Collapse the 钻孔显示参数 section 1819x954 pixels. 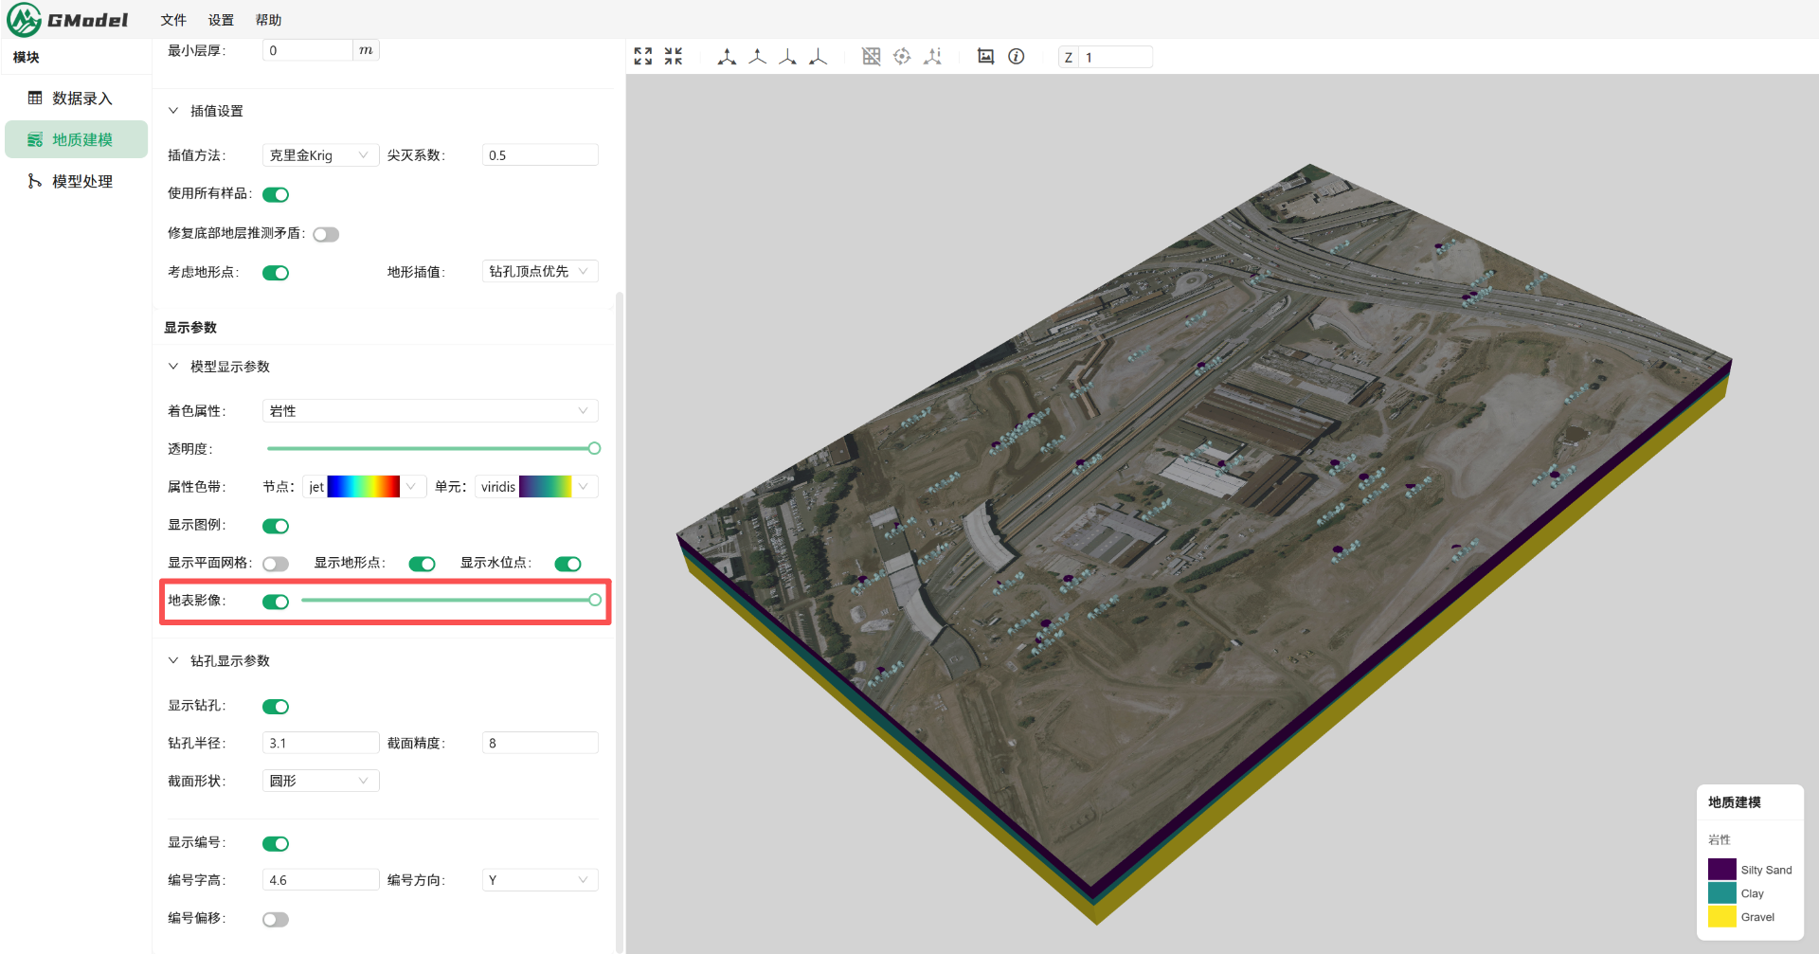[x=173, y=660]
